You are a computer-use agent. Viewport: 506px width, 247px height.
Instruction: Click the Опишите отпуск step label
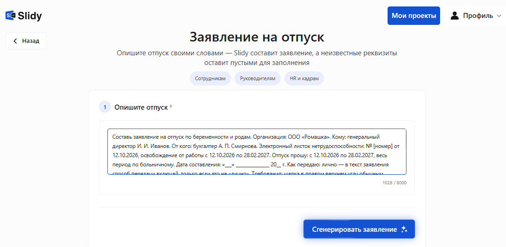(141, 107)
